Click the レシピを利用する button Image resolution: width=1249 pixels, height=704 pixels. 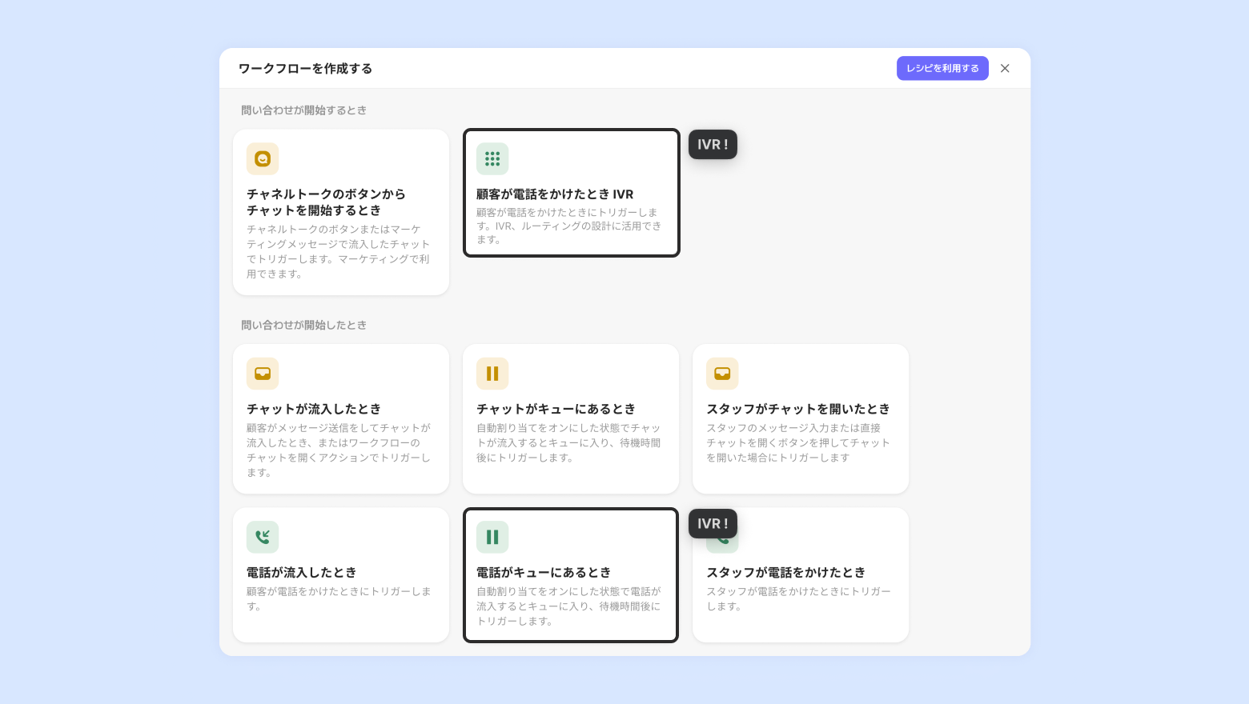[x=942, y=68]
